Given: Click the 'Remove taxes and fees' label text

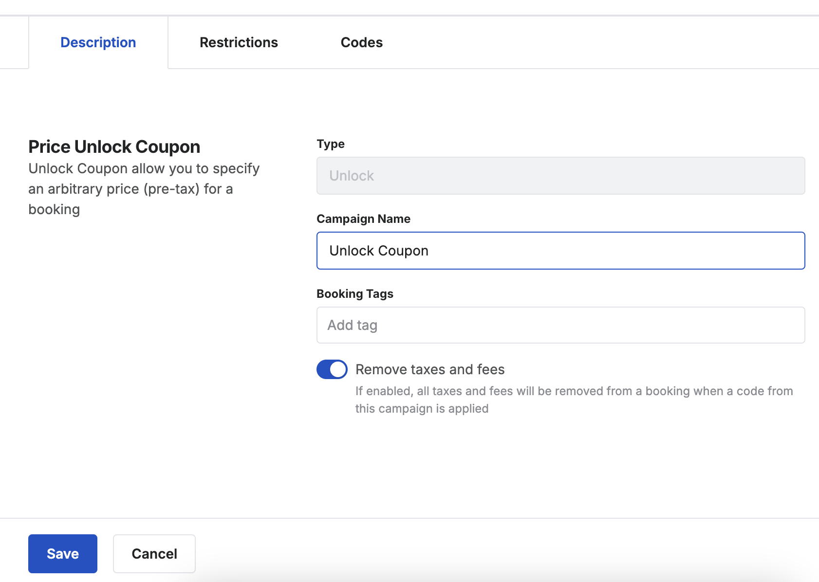Looking at the screenshot, I should pyautogui.click(x=430, y=369).
